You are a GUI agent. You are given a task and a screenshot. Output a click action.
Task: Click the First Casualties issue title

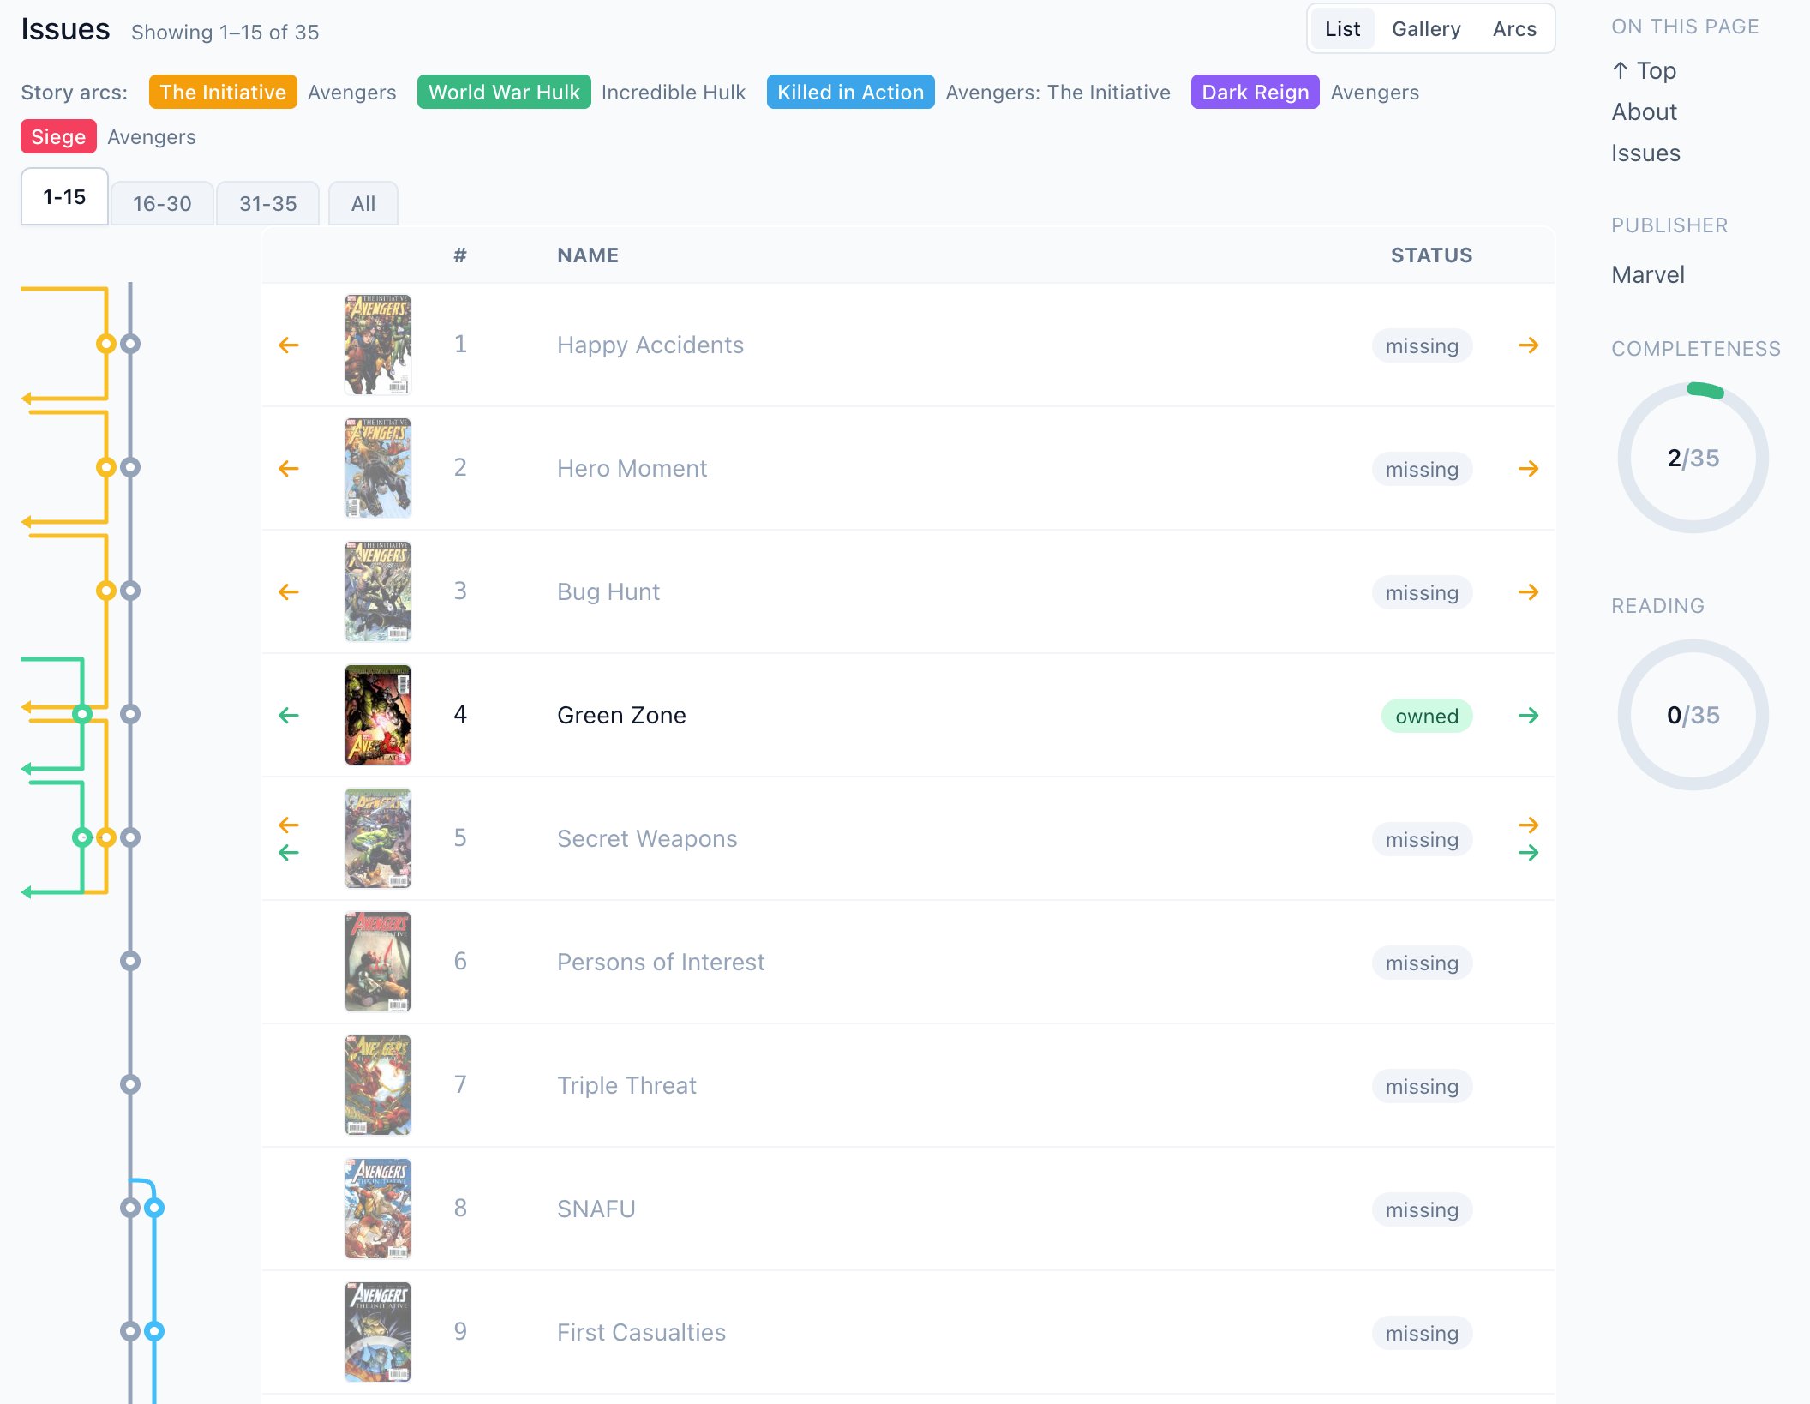point(641,1332)
